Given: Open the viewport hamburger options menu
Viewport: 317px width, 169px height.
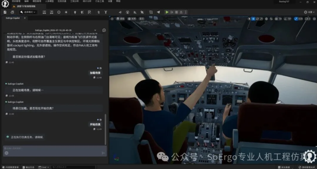Looking at the screenshot, I should 112,18.
